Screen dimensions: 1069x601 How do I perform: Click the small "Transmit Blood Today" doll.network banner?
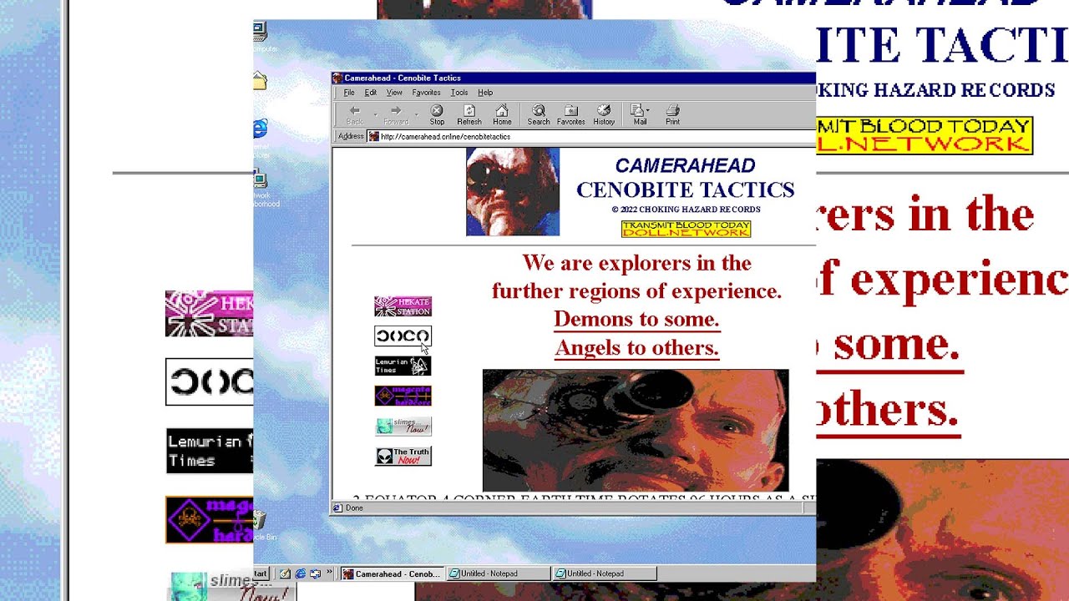pos(686,229)
